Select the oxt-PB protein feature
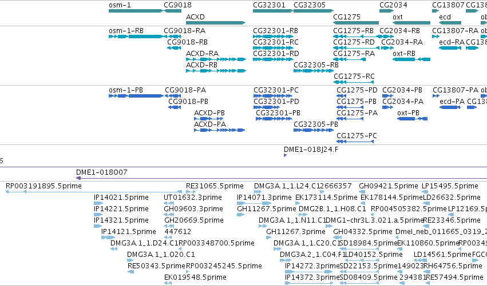487x286 pixels. click(412, 119)
